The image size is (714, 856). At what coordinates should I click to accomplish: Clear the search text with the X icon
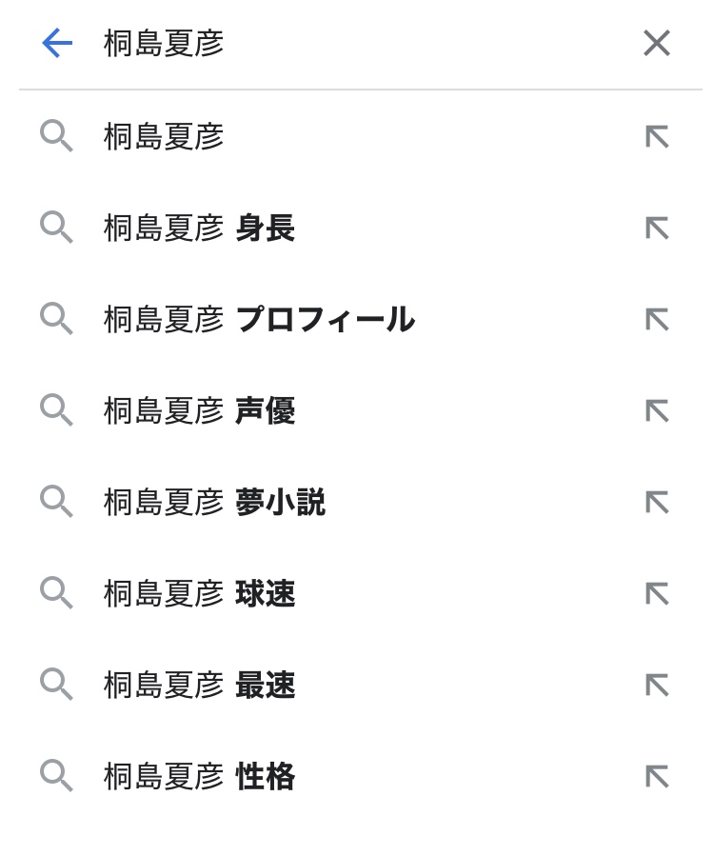656,43
